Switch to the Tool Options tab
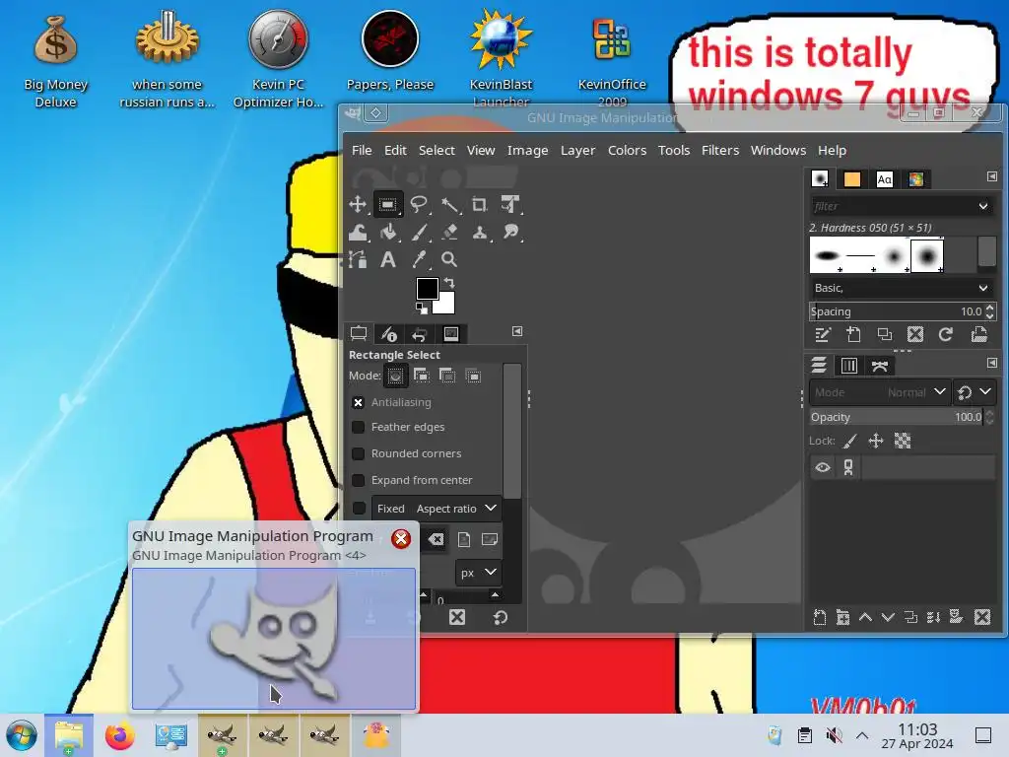Viewport: 1009px width, 757px height. point(359,333)
